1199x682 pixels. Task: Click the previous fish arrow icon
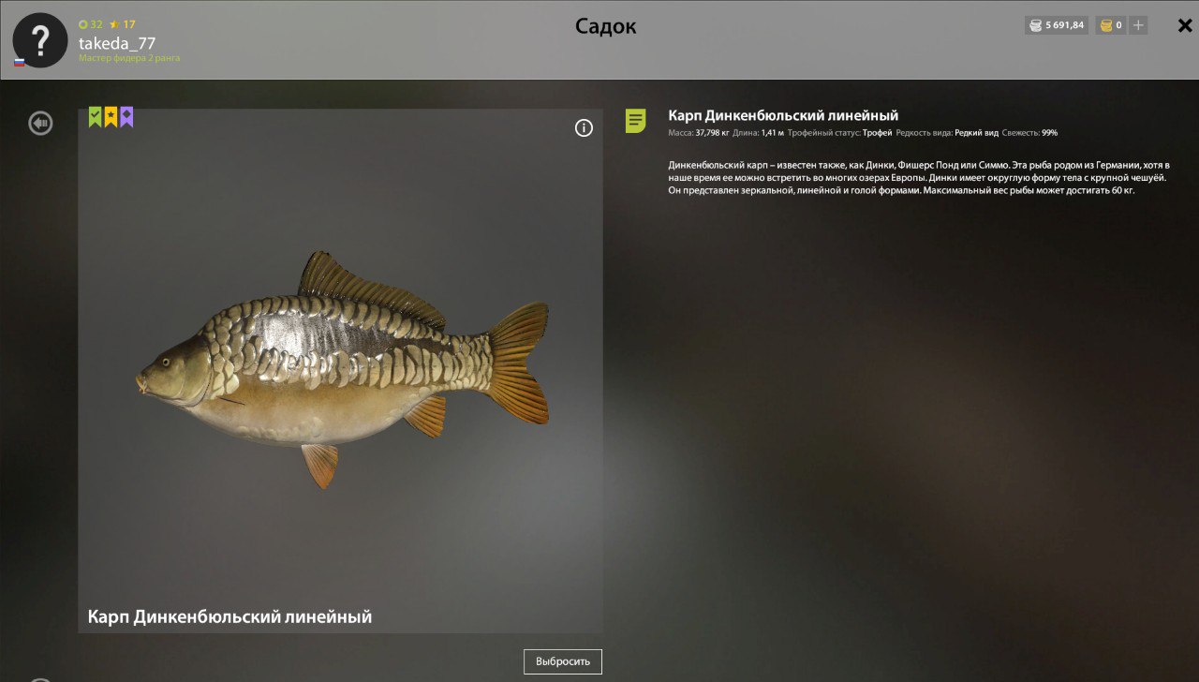tap(40, 123)
